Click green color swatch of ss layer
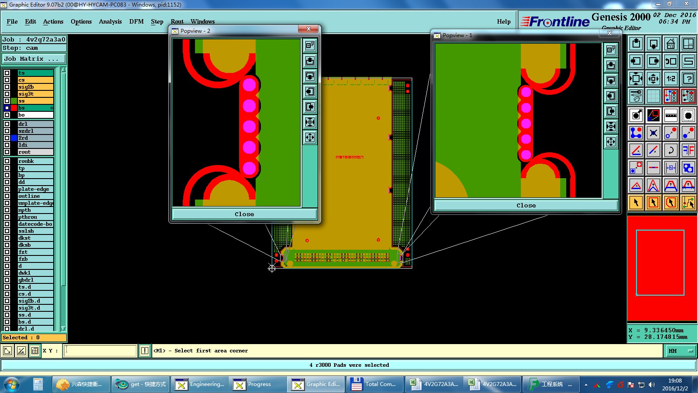The width and height of the screenshot is (698, 393). pyautogui.click(x=14, y=101)
